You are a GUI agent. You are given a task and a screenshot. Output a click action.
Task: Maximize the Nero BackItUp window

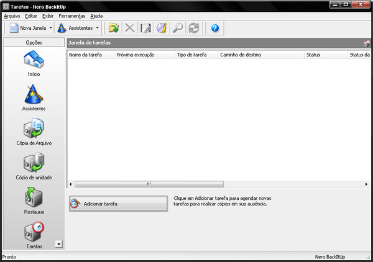point(346,4)
